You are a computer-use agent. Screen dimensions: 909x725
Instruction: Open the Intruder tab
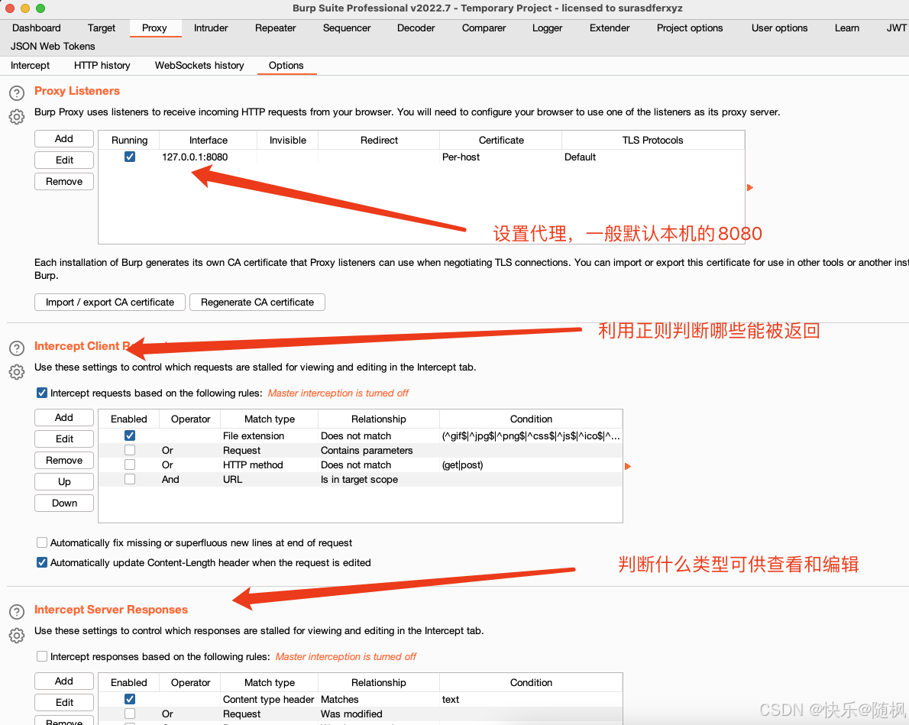pyautogui.click(x=211, y=28)
